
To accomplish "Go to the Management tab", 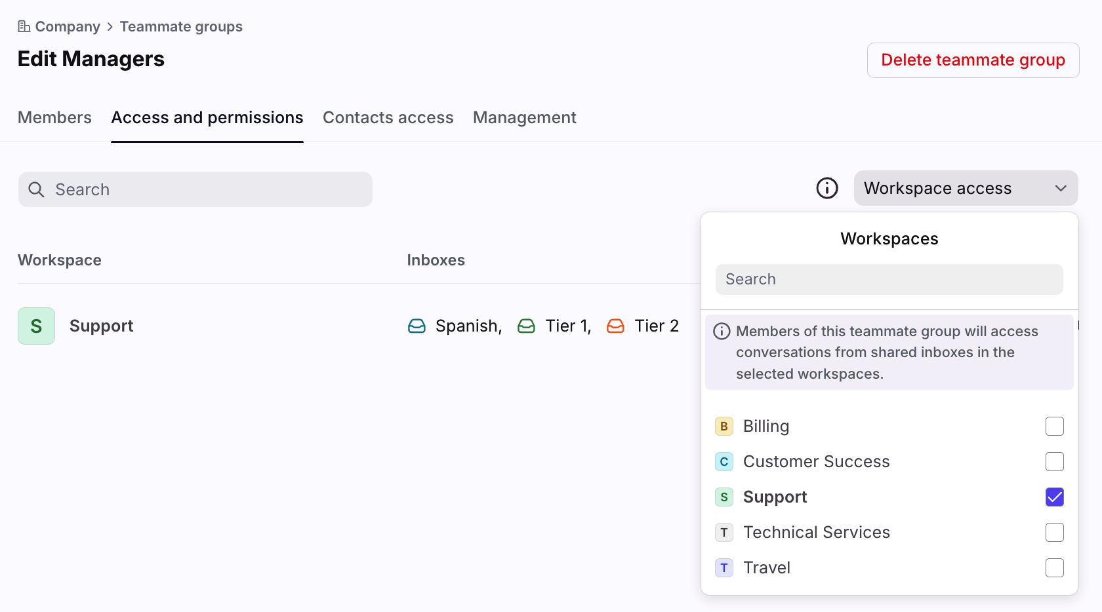I will click(524, 118).
